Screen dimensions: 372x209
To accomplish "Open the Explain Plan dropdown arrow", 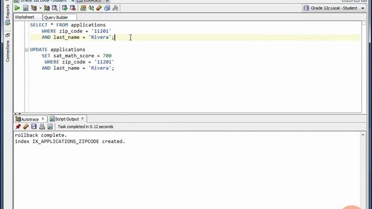I will [x=40, y=8].
